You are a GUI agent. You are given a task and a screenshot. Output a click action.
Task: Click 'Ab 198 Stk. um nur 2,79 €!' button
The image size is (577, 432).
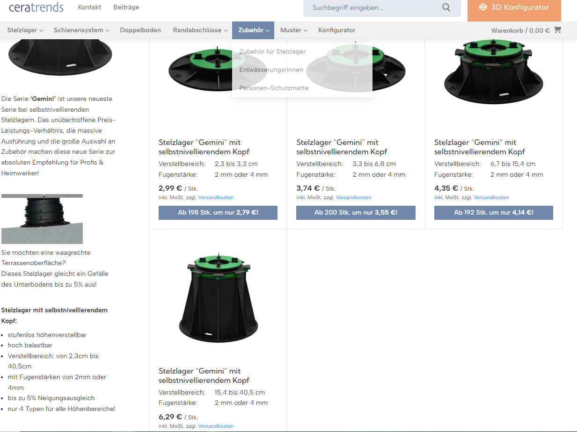tap(218, 212)
